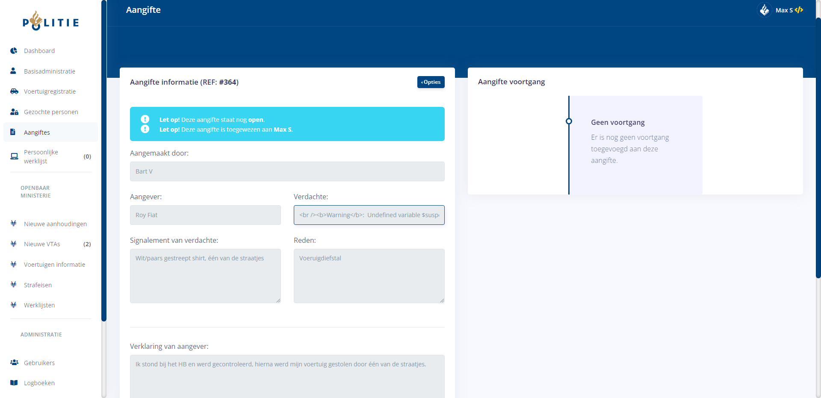Click the Reden text area

(x=369, y=276)
